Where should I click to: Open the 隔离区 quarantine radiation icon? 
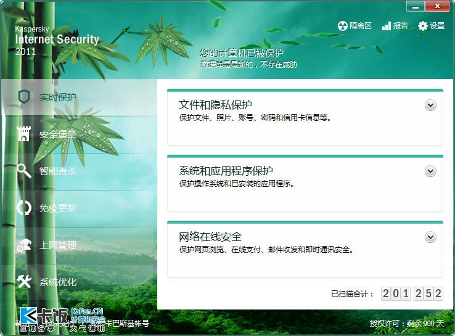(342, 26)
